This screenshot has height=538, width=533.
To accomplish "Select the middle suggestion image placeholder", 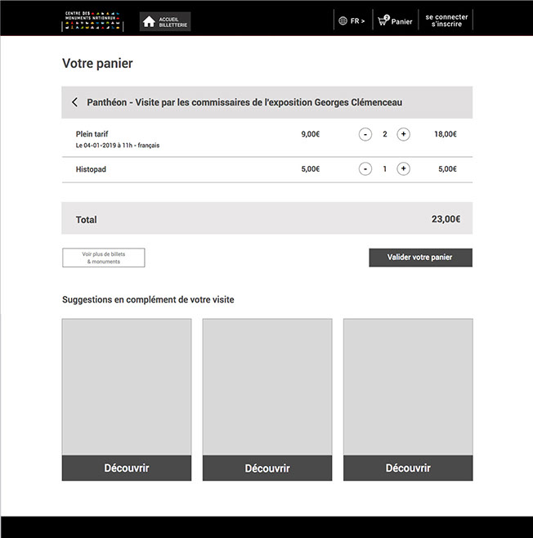I will tap(267, 387).
